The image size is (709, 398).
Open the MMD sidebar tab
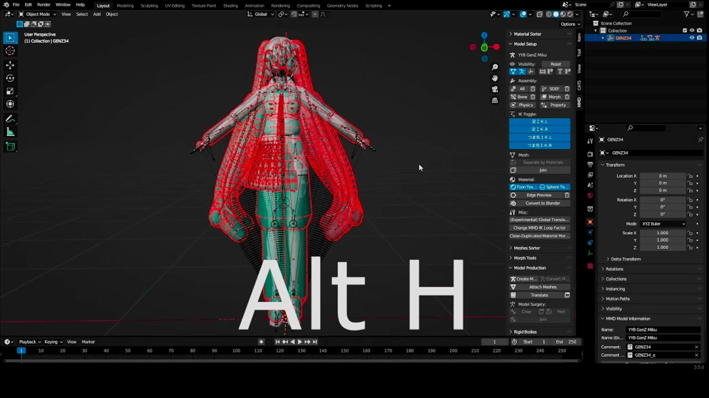click(x=579, y=102)
